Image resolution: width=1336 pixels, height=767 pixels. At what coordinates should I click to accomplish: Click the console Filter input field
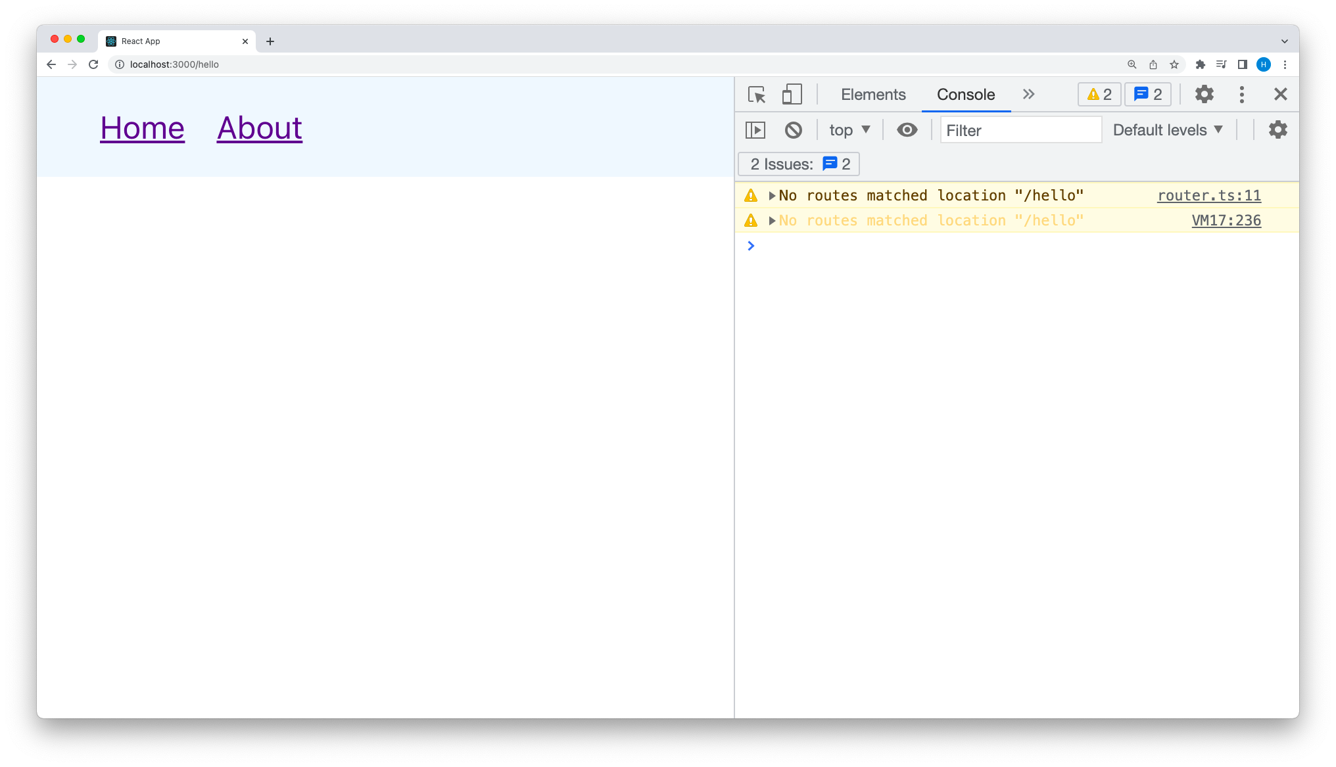(x=1020, y=130)
